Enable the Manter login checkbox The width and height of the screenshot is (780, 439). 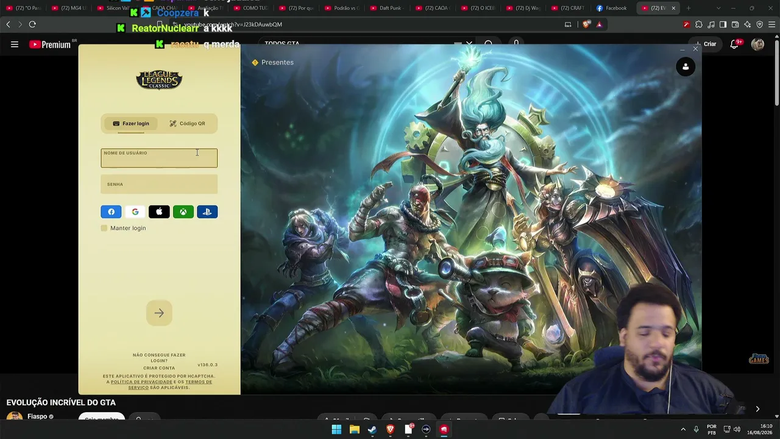click(x=104, y=228)
